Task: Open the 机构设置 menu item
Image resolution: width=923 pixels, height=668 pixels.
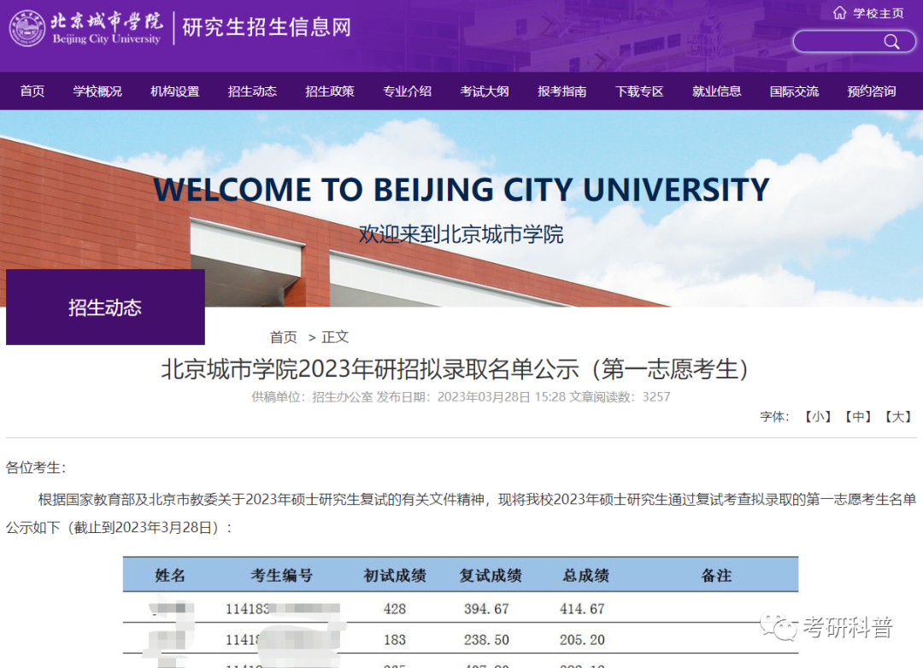Action: (x=175, y=91)
